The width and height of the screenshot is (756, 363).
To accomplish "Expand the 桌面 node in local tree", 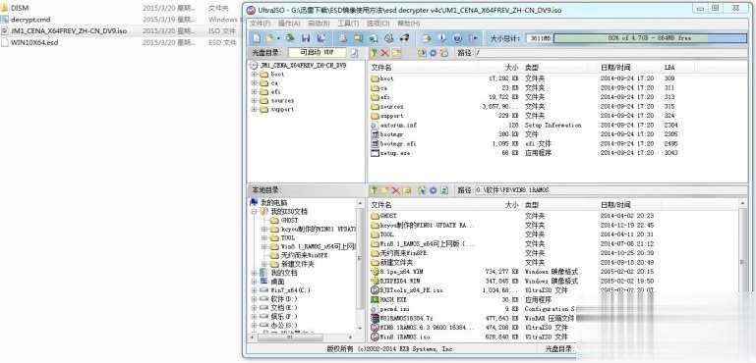I will pyautogui.click(x=254, y=282).
